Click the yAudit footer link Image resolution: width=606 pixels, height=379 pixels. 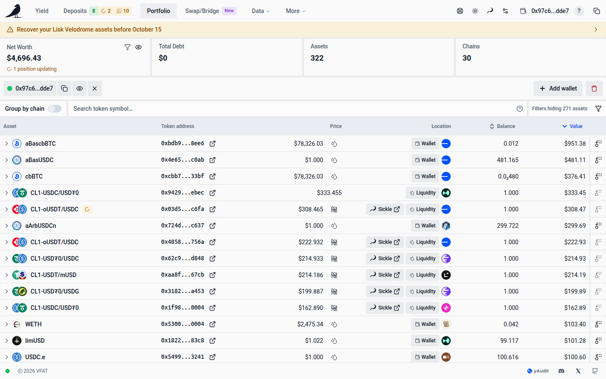click(538, 371)
